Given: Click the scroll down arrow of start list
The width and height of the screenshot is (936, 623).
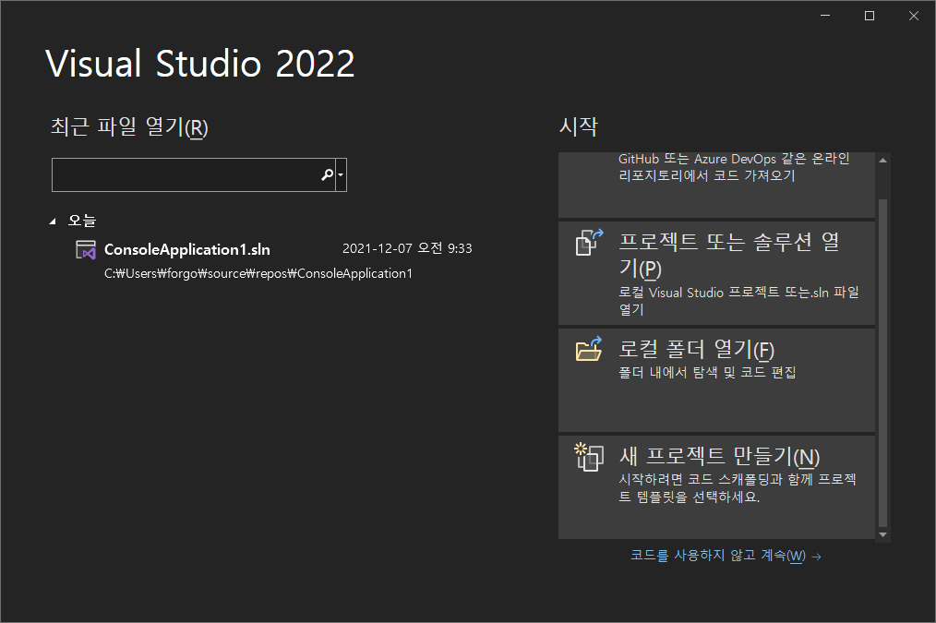Looking at the screenshot, I should 882,534.
